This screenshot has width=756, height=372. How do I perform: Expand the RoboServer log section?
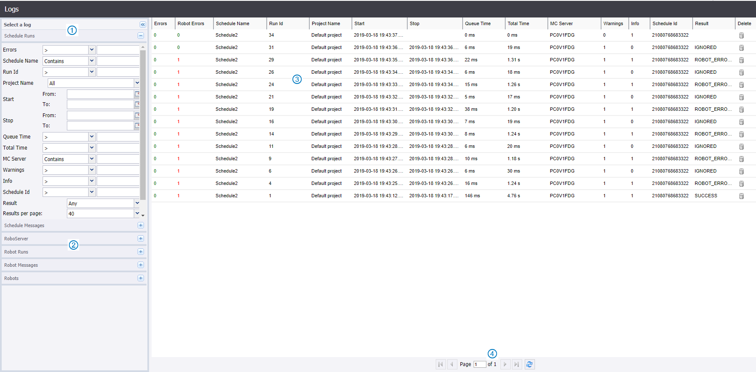point(141,239)
